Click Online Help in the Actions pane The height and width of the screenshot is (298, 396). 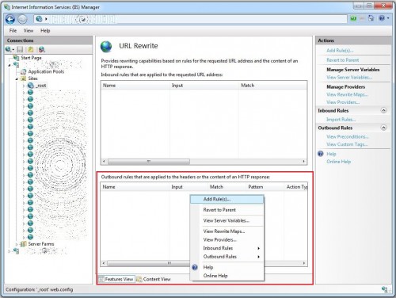click(339, 162)
